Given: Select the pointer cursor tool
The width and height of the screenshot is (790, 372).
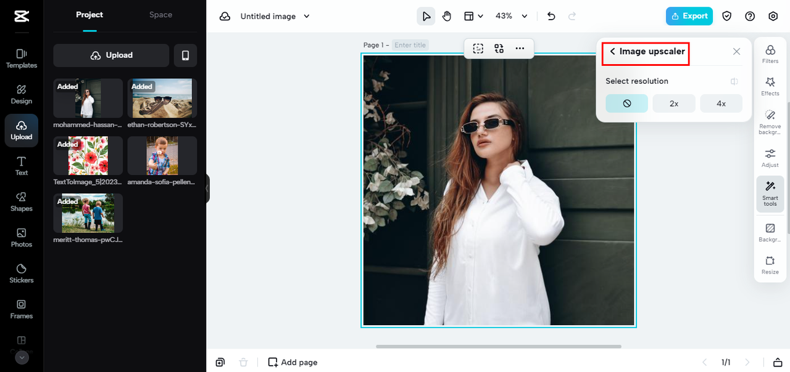Looking at the screenshot, I should point(426,16).
